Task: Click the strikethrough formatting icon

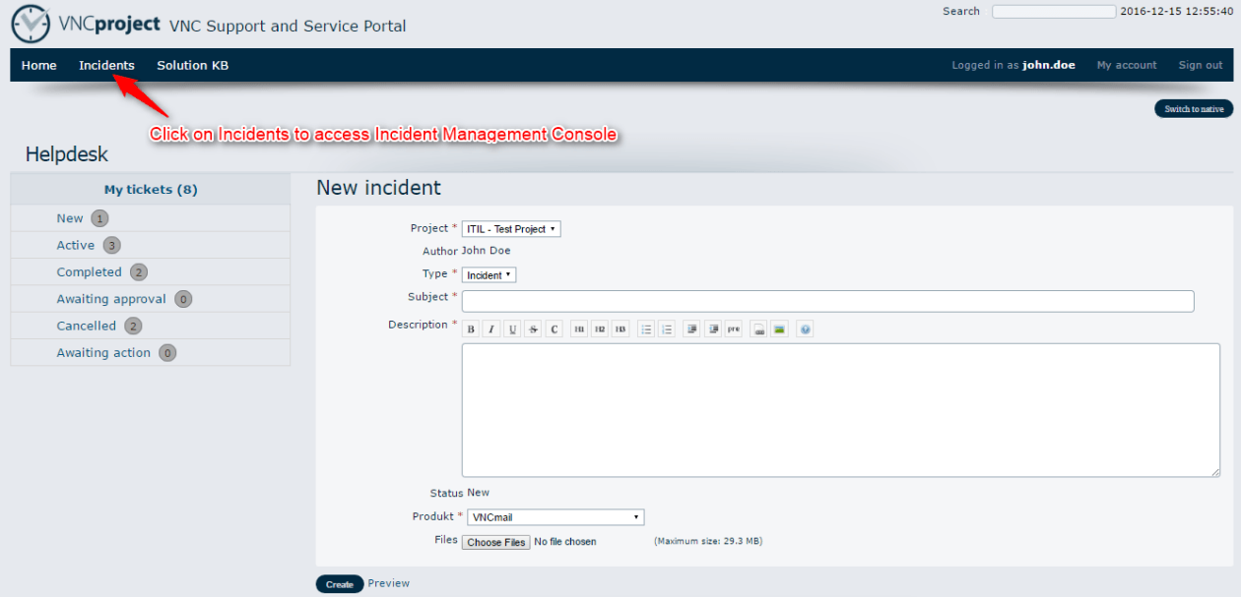Action: coord(533,329)
